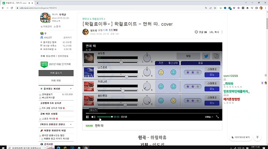Expand the 진행중인 컨텐츠 section arrow

(x=71, y=125)
